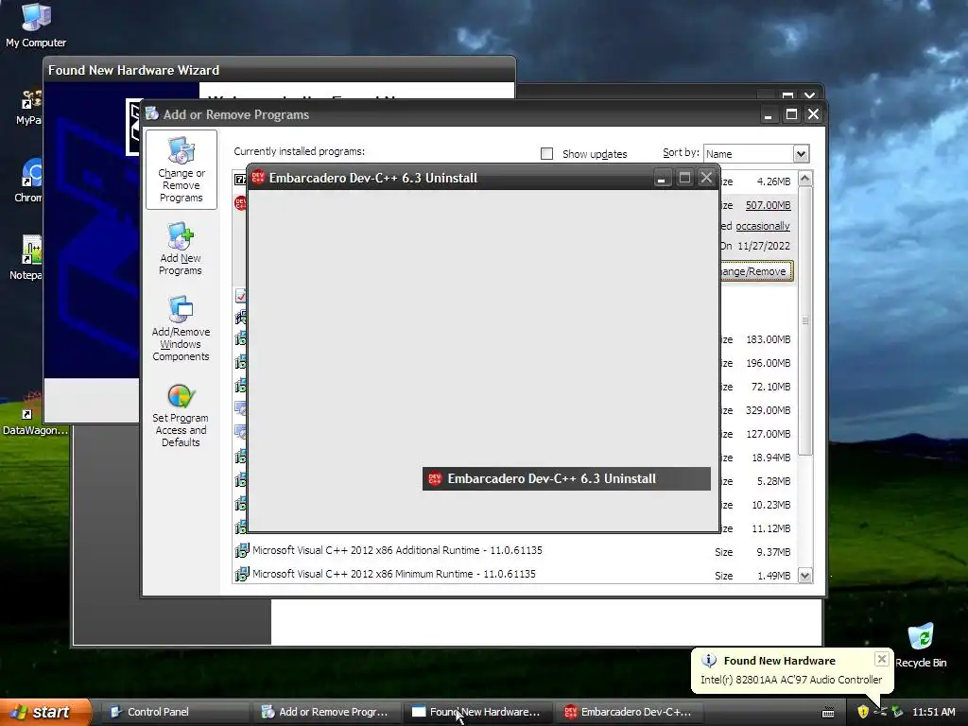Open the DataWagon desktop shortcut
968x726 pixels.
tap(33, 414)
